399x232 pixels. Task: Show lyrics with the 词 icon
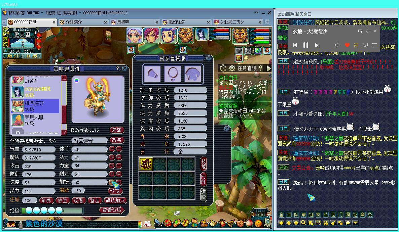click(x=356, y=45)
